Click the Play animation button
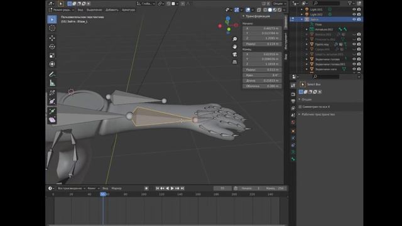 [x=172, y=188]
